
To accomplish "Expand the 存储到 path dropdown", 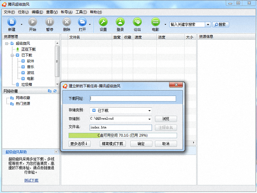I will click(150, 119).
